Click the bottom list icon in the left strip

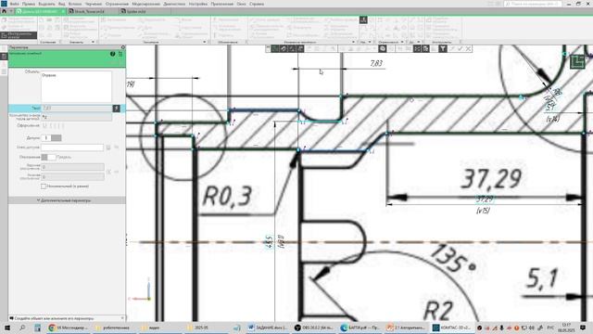click(4, 72)
